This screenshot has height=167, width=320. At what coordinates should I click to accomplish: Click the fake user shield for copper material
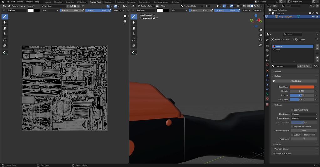(x=304, y=66)
